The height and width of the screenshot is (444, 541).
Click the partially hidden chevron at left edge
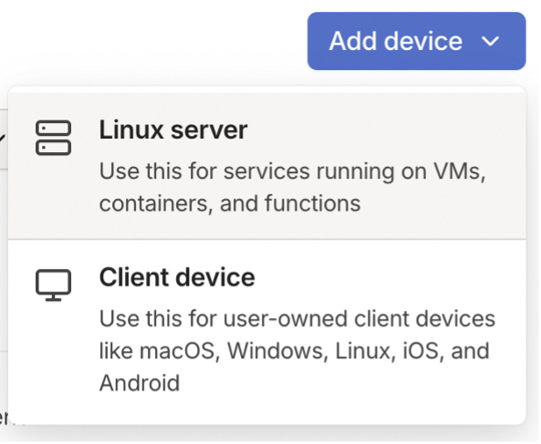(2, 138)
